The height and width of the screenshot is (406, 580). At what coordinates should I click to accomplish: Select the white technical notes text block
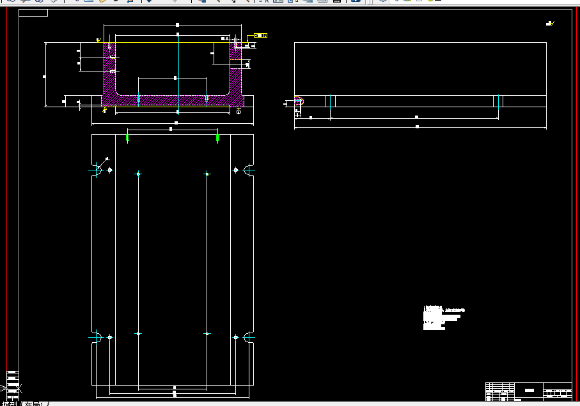point(444,317)
